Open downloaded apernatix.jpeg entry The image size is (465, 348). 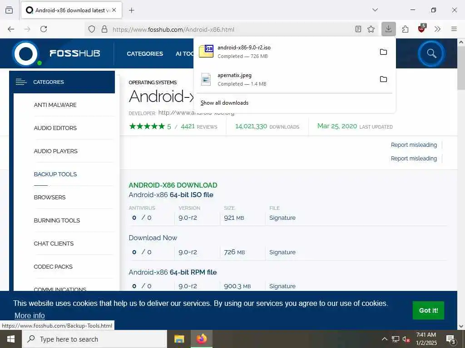pos(285,79)
